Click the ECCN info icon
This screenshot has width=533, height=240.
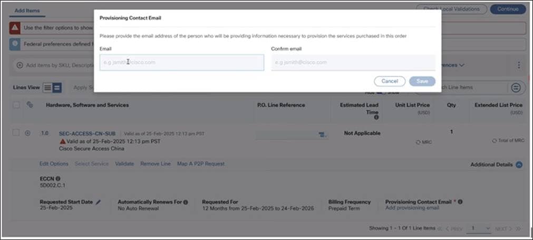(x=58, y=178)
